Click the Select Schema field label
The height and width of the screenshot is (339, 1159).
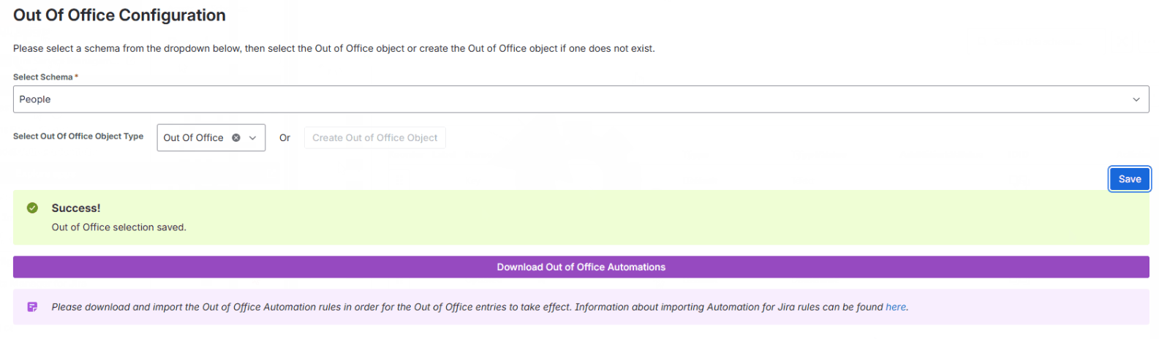coord(42,77)
